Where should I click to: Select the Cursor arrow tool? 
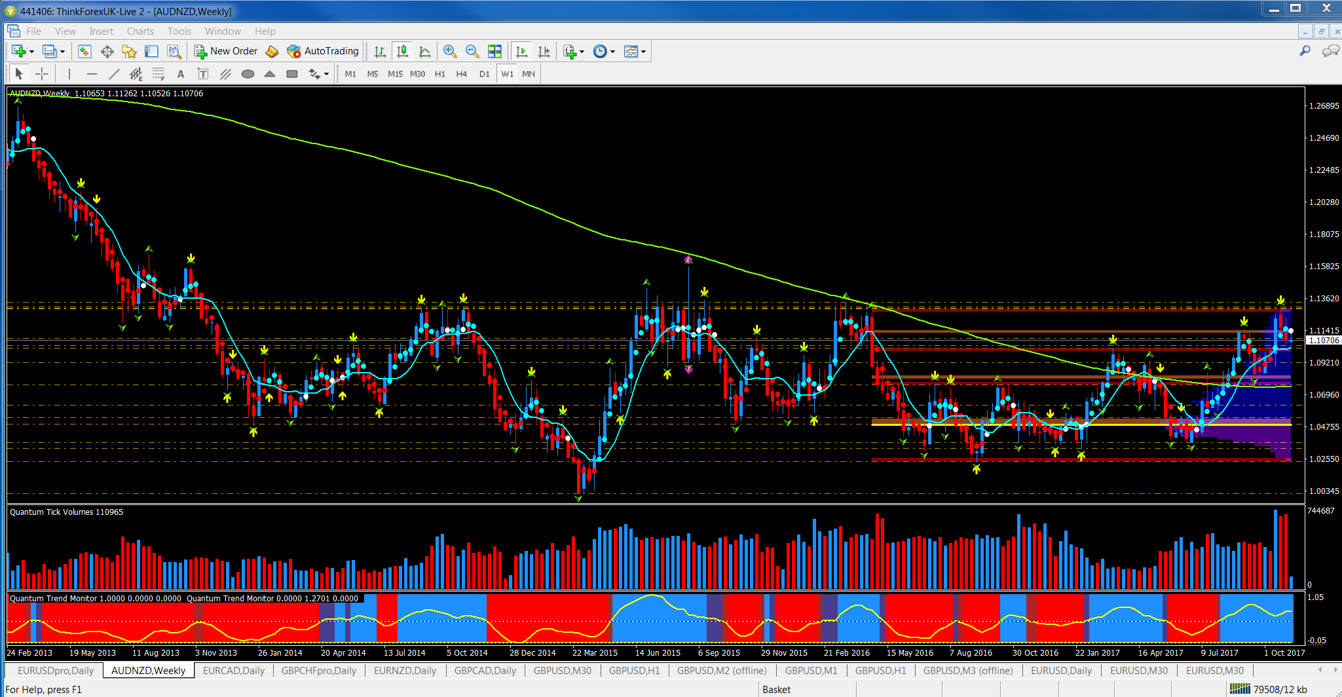(19, 73)
